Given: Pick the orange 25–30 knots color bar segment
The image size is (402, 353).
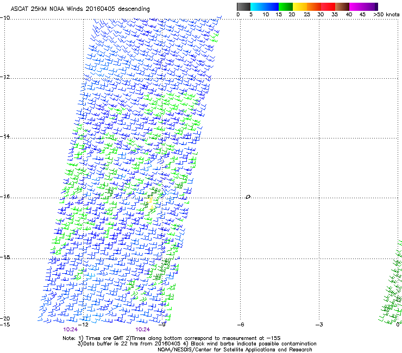Looking at the screenshot, I should pos(314,7).
